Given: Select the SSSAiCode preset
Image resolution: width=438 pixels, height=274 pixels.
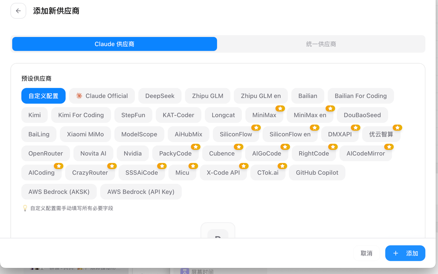Looking at the screenshot, I should 142,172.
